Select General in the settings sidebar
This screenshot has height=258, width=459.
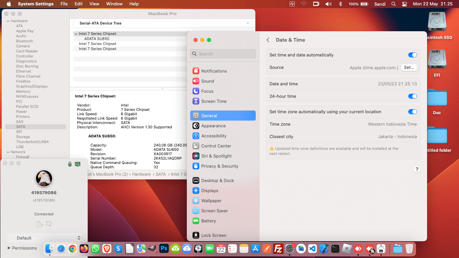223,116
